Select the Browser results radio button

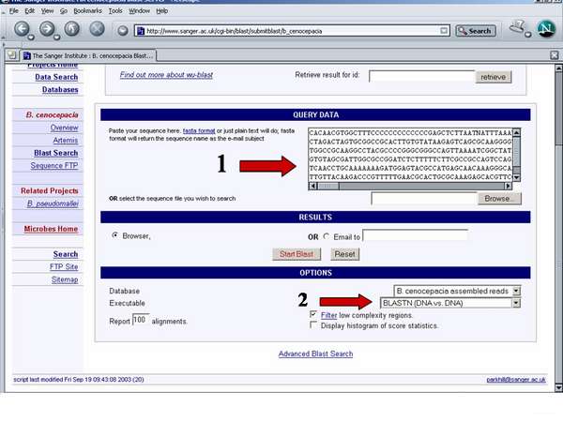click(115, 235)
